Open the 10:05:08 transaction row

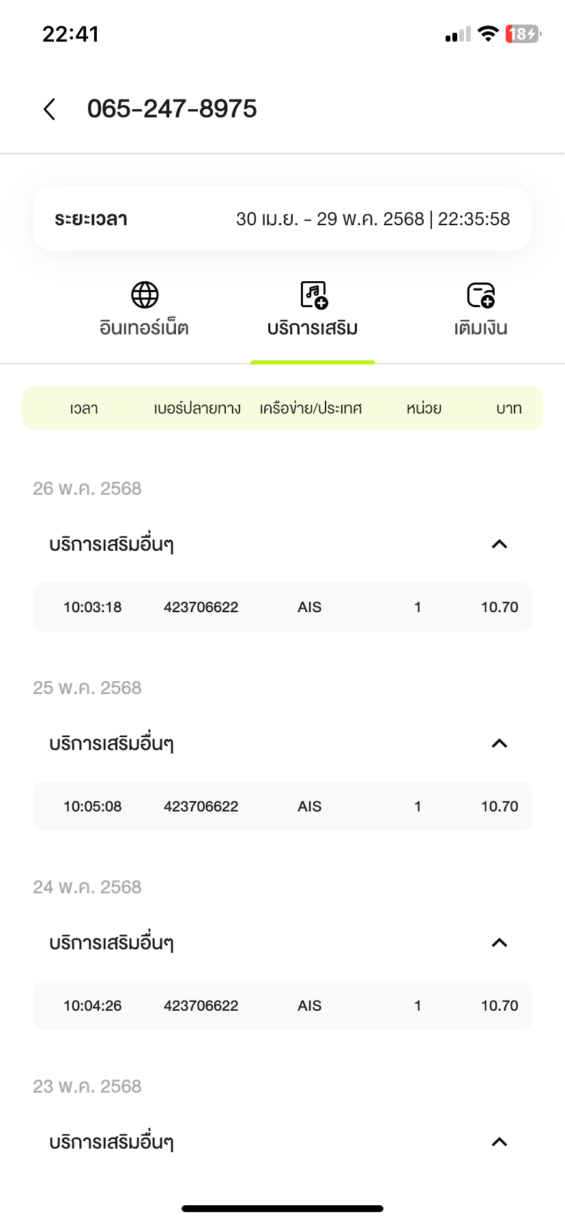(282, 806)
